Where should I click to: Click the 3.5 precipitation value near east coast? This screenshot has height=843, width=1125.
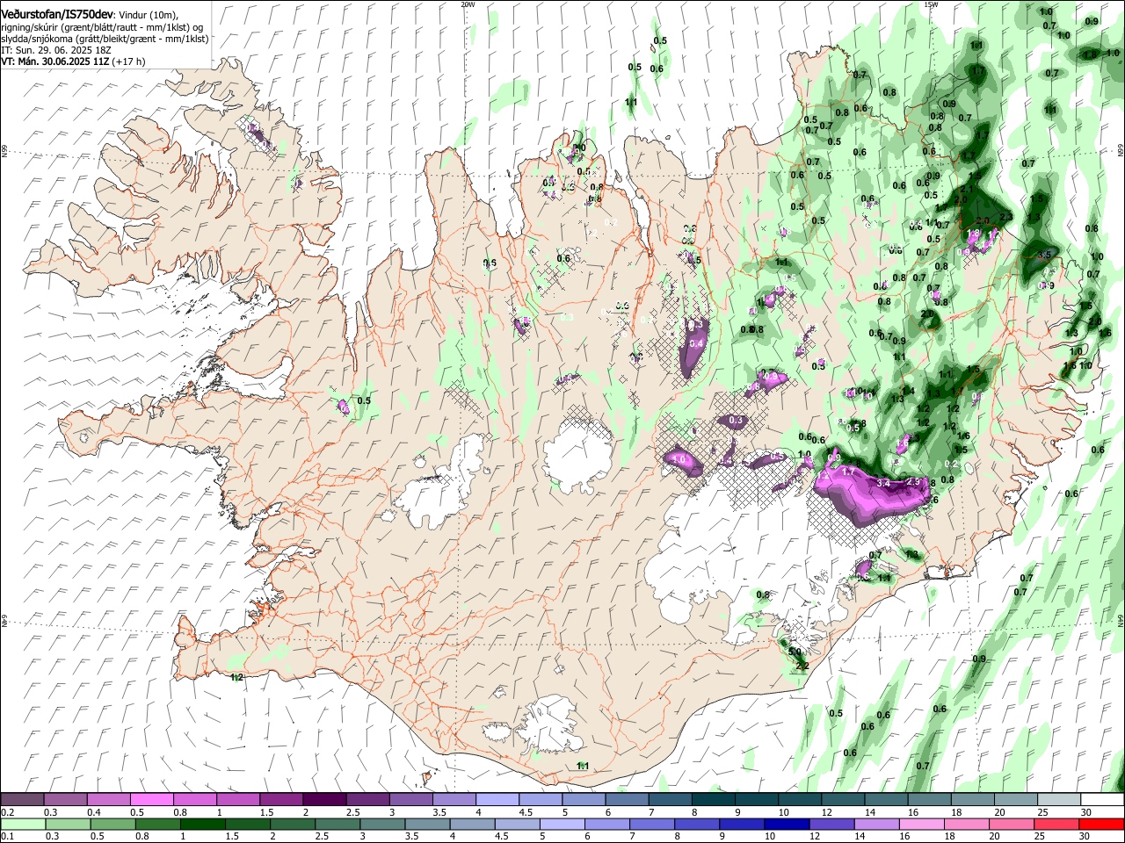(1044, 255)
